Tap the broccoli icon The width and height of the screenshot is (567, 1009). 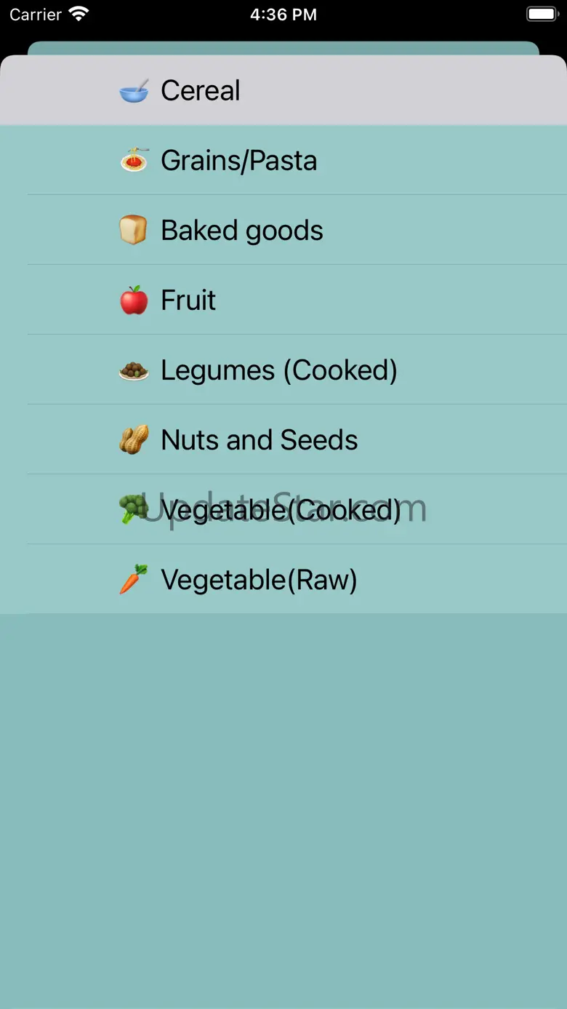coord(132,509)
